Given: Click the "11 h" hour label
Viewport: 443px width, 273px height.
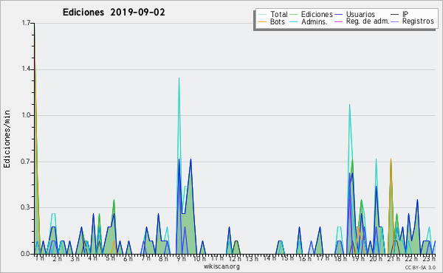Looking at the screenshot, I should [217, 258].
